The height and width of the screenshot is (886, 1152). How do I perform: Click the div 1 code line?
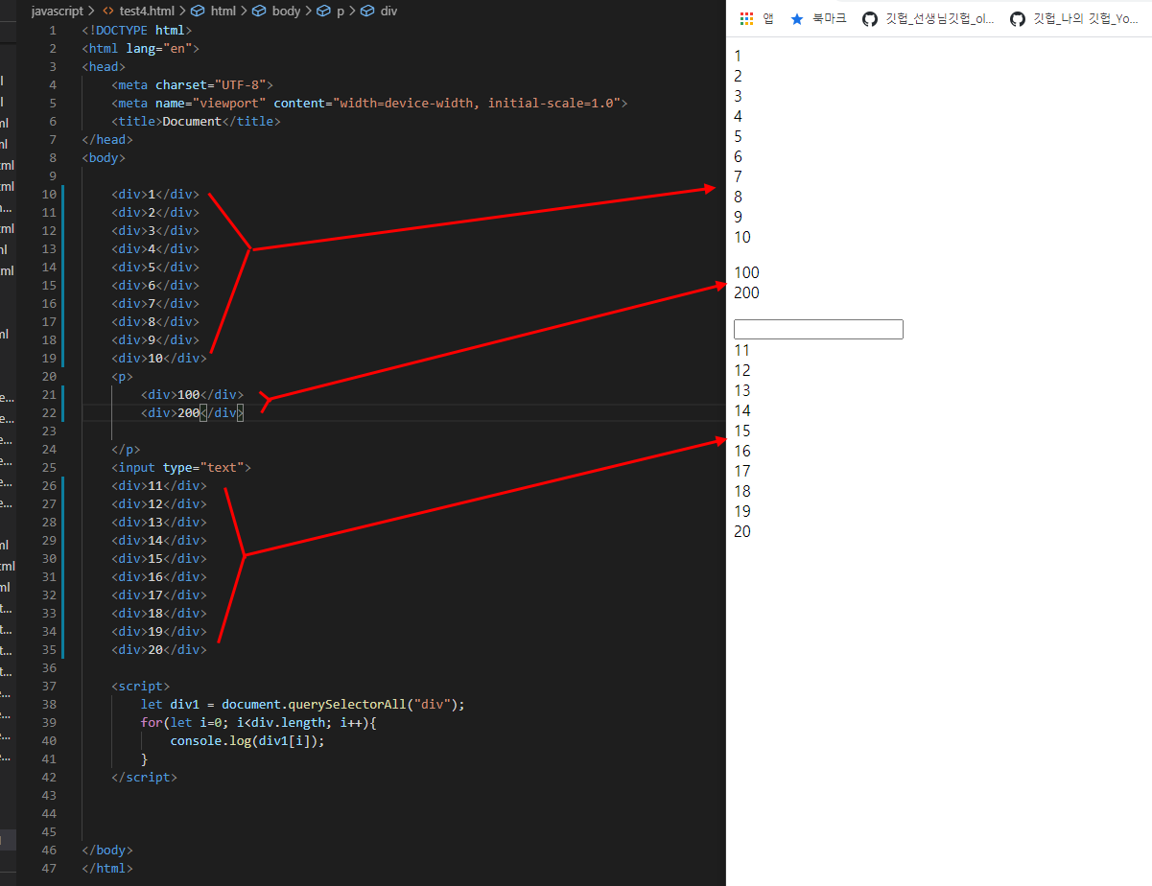(x=155, y=194)
